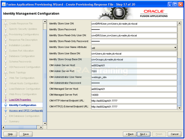Click the OIM HTTP(S) External Endpoint URL field
The height and width of the screenshot is (139, 185).
[134, 107]
